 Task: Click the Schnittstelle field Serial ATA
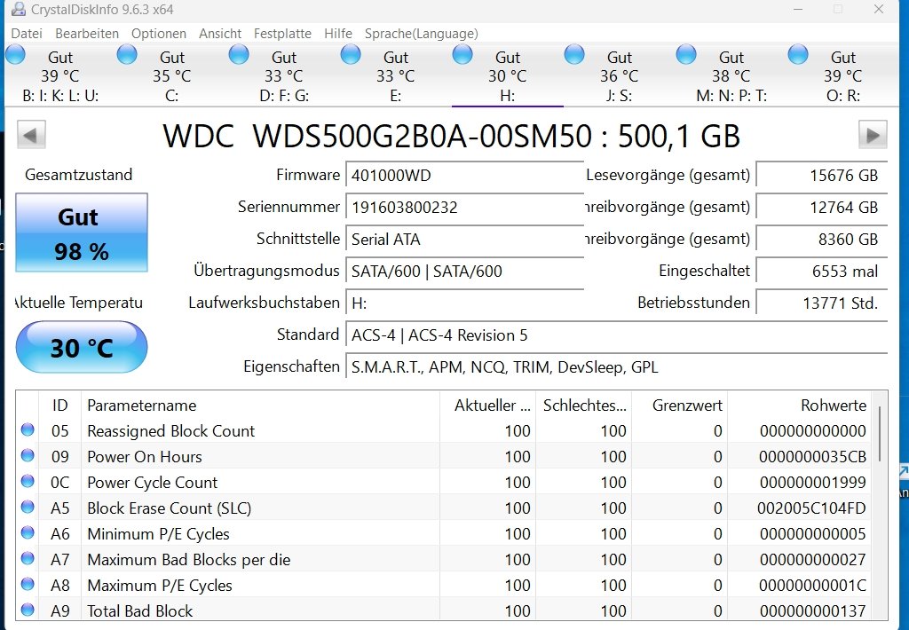tap(464, 239)
